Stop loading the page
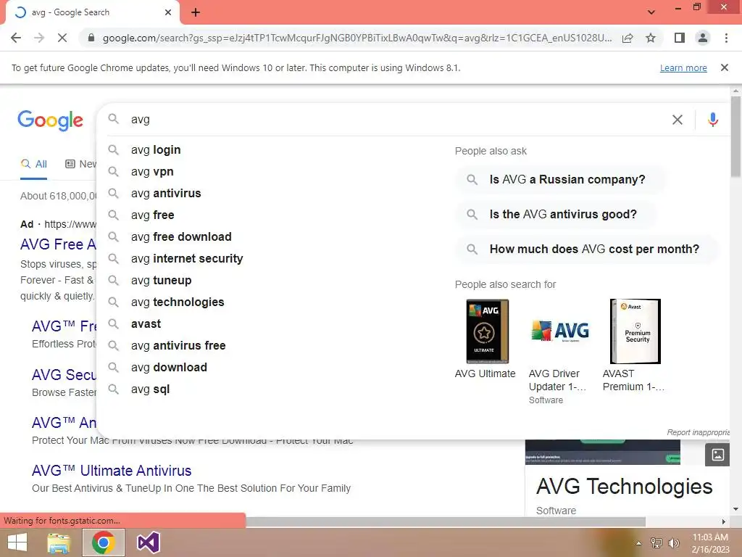Image resolution: width=742 pixels, height=557 pixels. tap(62, 38)
